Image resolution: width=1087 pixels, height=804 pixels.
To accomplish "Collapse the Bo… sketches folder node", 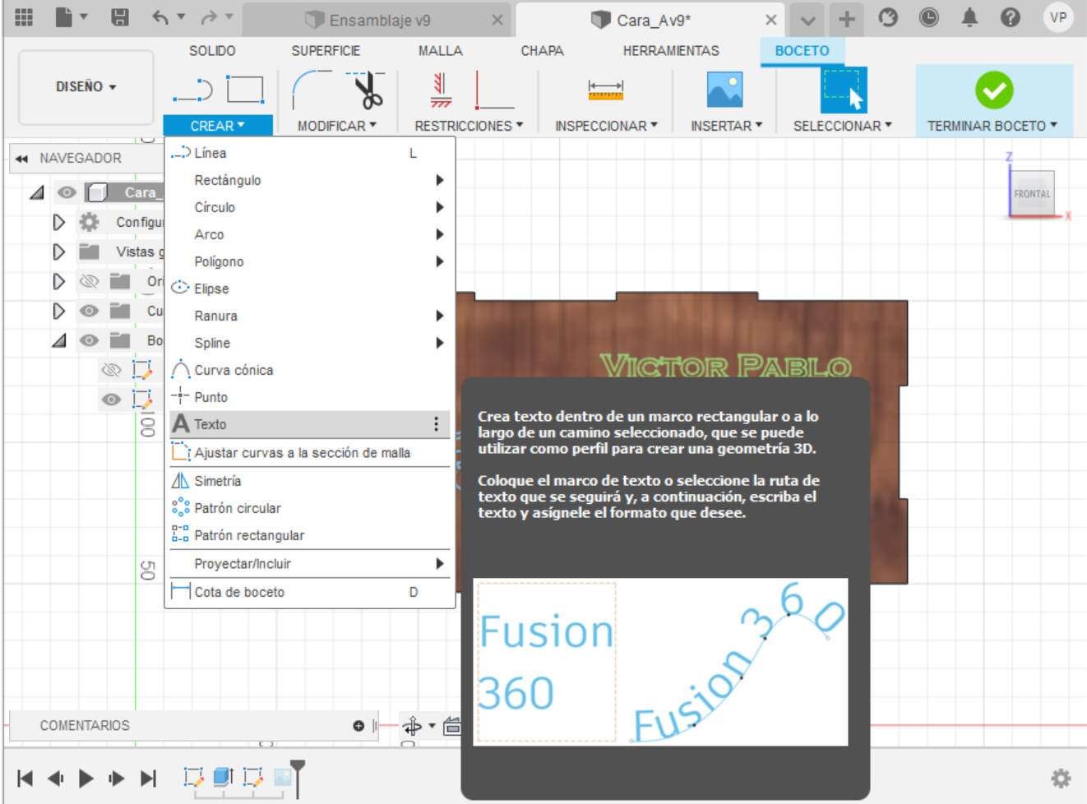I will 59,340.
